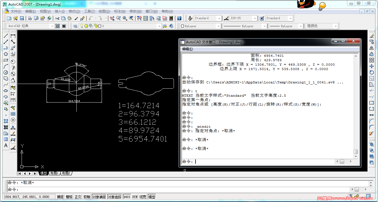Open the 绘图(D) menu
This screenshot has height=202, width=378.
point(104,11)
